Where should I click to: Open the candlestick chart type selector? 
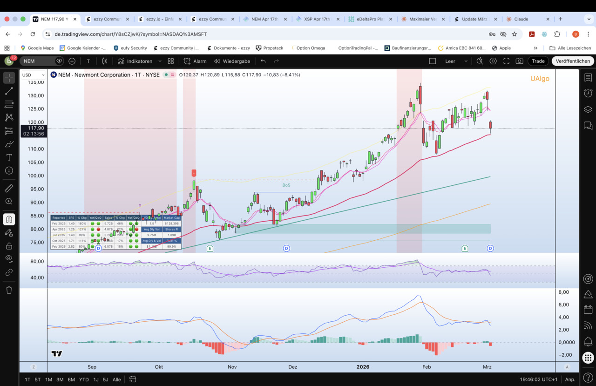(105, 61)
